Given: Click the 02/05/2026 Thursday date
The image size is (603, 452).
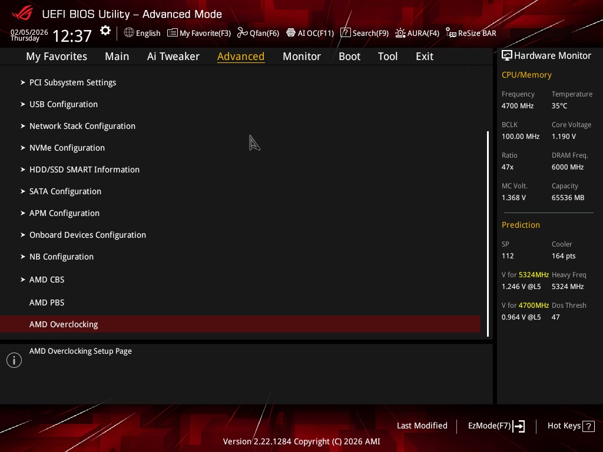Looking at the screenshot, I should coord(29,35).
